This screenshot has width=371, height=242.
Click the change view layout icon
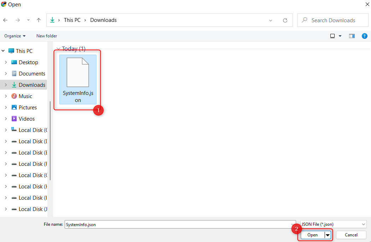point(332,36)
